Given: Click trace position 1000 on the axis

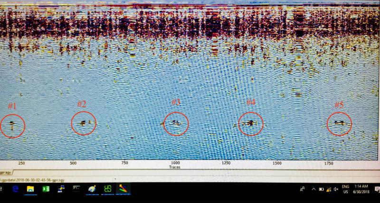Looking at the screenshot, I should (x=175, y=163).
